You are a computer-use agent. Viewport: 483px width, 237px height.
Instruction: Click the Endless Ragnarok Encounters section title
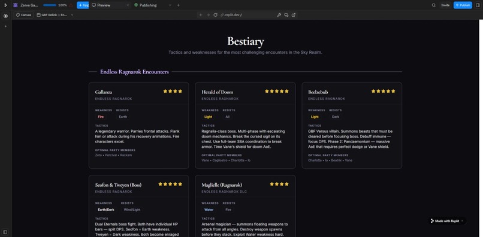pyautogui.click(x=134, y=72)
